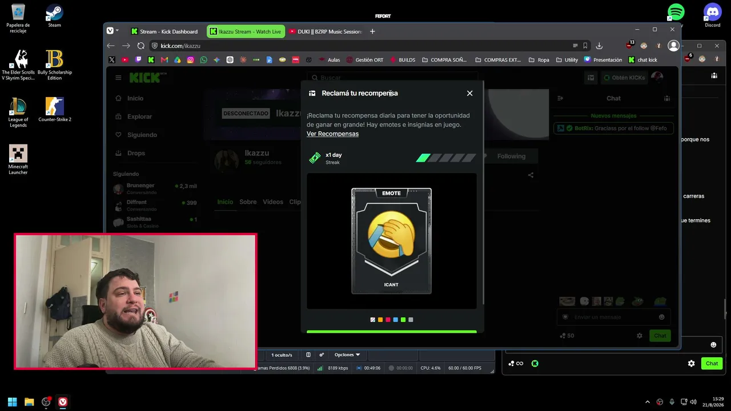Show hidden system tray icons
This screenshot has height=411, width=731.
click(647, 402)
